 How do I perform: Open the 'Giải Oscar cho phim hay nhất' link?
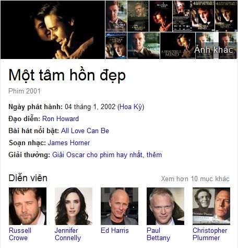[97, 155]
